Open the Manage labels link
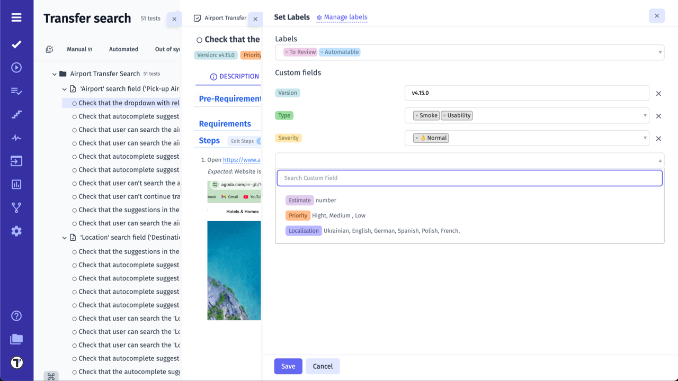678x381 pixels. coord(345,17)
